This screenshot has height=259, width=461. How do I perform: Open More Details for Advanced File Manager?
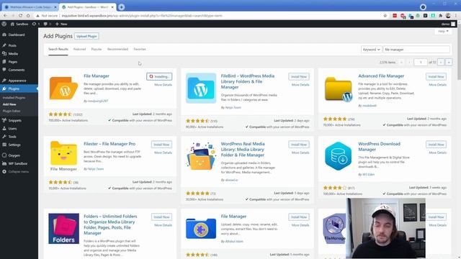[437, 85]
